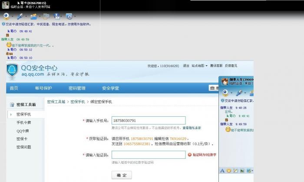304x182 pixels.
Task: Open the 安全学堂 navigation tab
Action: (x=110, y=88)
